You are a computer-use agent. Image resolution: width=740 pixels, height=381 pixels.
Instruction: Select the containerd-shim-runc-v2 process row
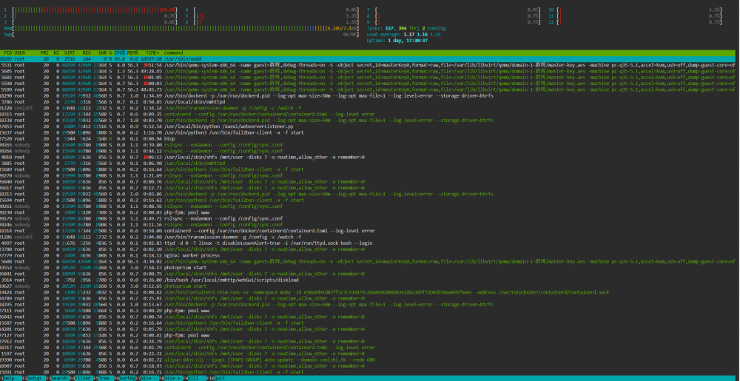coord(368,292)
